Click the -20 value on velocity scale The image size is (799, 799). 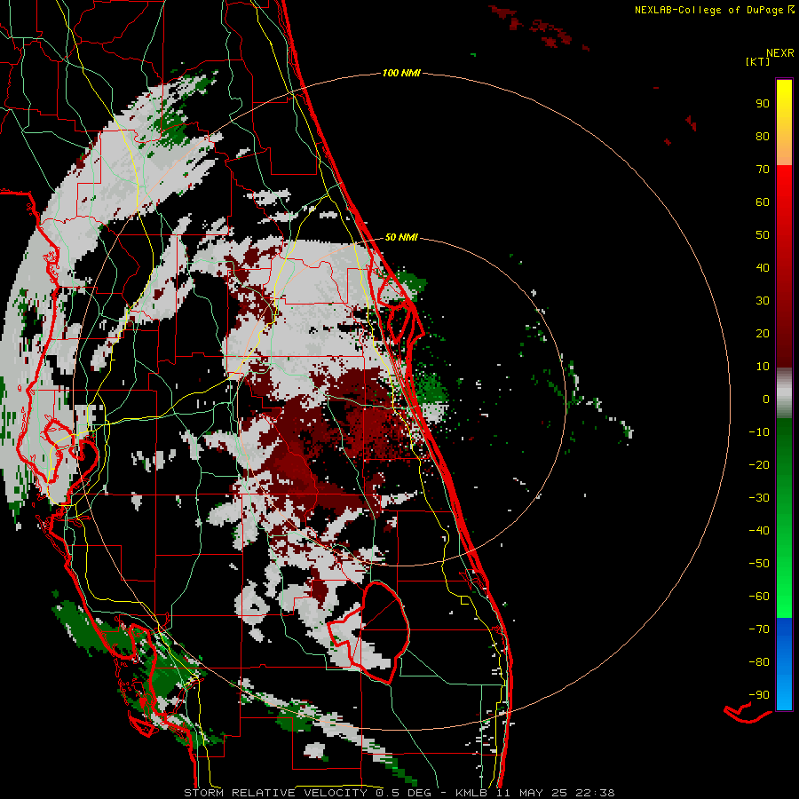[x=759, y=464]
